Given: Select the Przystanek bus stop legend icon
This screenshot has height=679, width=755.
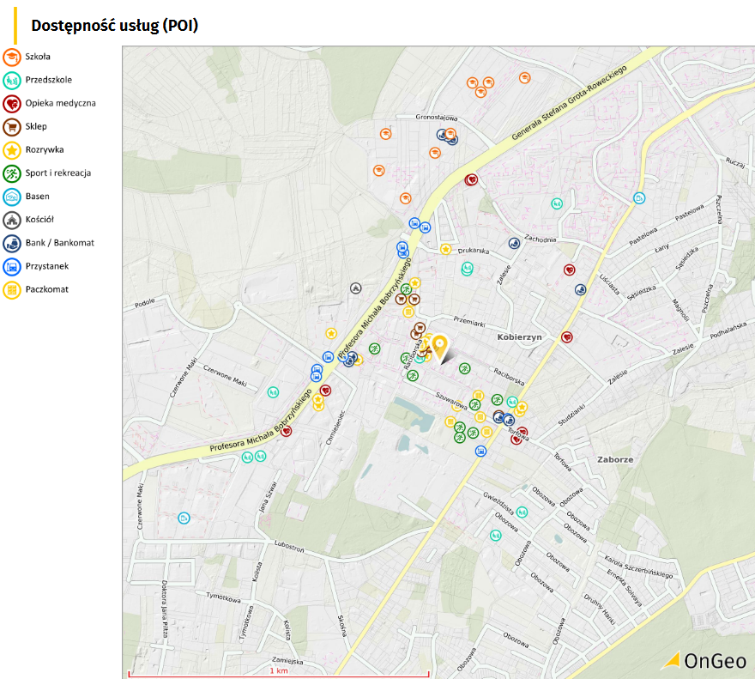Looking at the screenshot, I should click(x=12, y=267).
